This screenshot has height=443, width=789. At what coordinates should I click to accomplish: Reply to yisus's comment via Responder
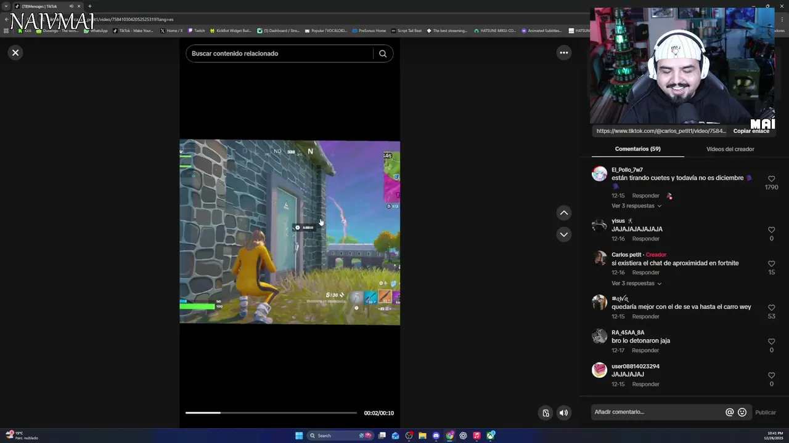(645, 239)
